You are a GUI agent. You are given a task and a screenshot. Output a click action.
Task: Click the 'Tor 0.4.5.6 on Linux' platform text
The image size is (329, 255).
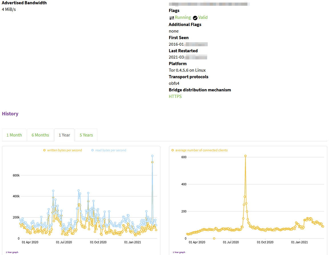tap(187, 70)
